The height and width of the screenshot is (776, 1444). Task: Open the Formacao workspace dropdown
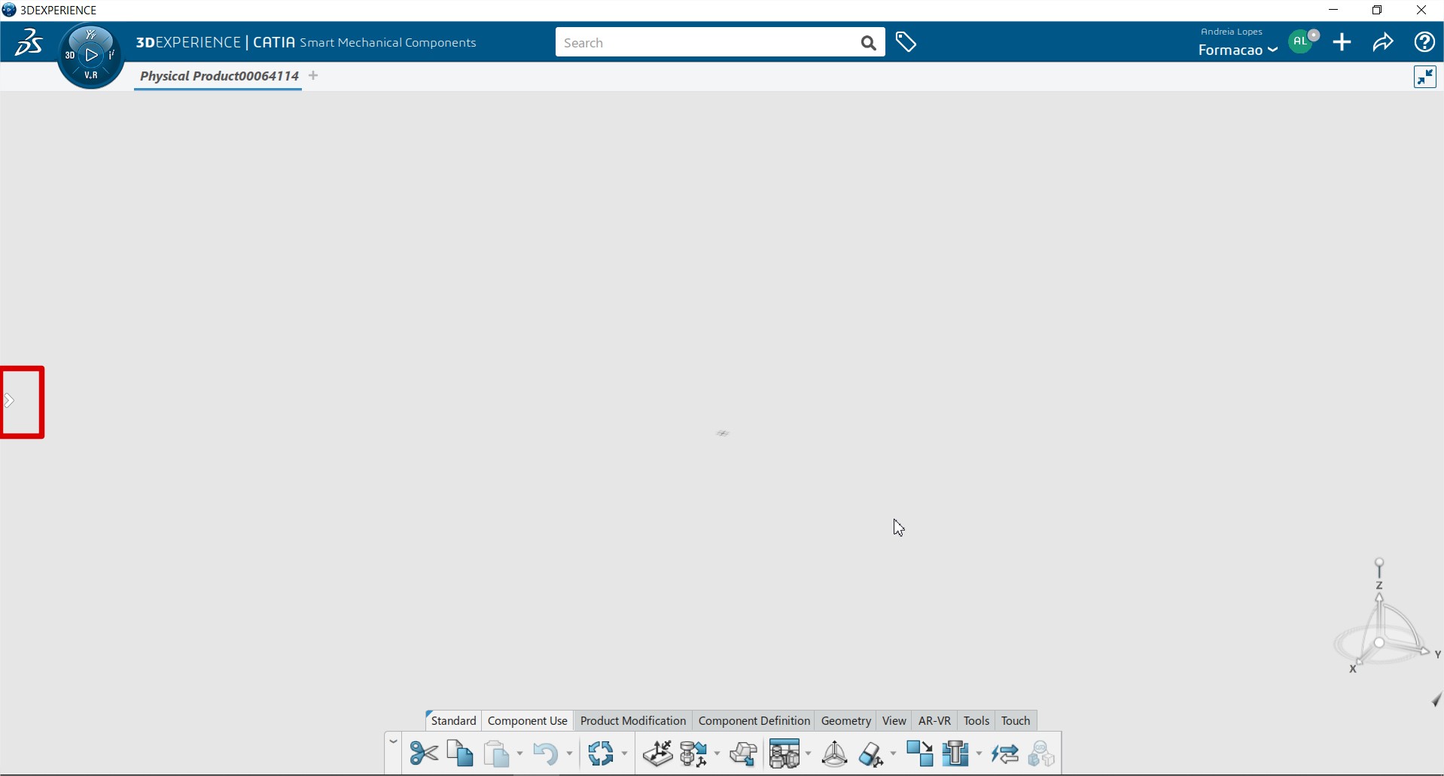1238,50
